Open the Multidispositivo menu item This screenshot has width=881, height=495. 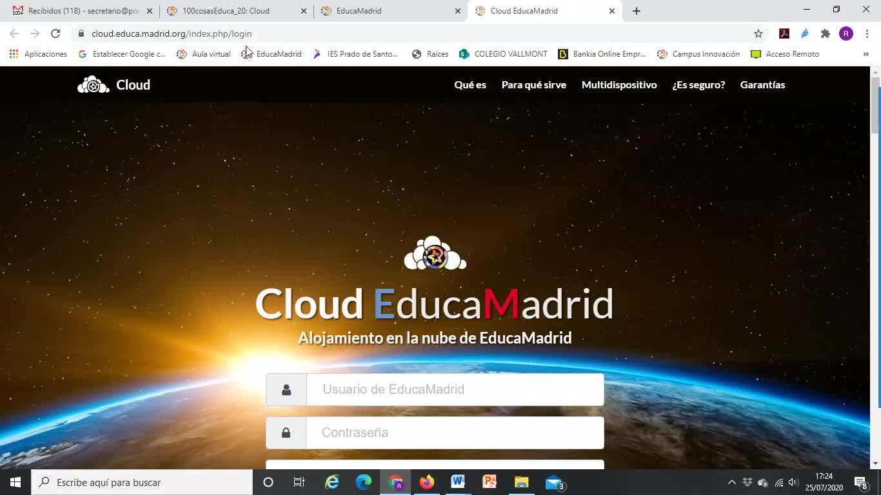[x=619, y=84]
